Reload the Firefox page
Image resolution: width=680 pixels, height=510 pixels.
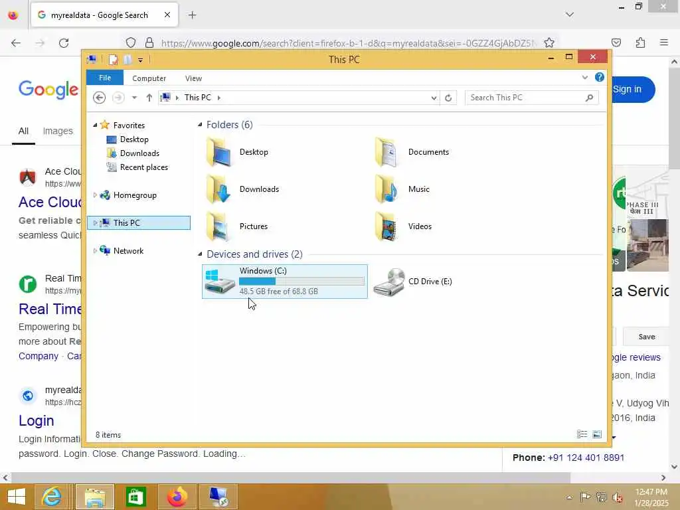[x=64, y=43]
